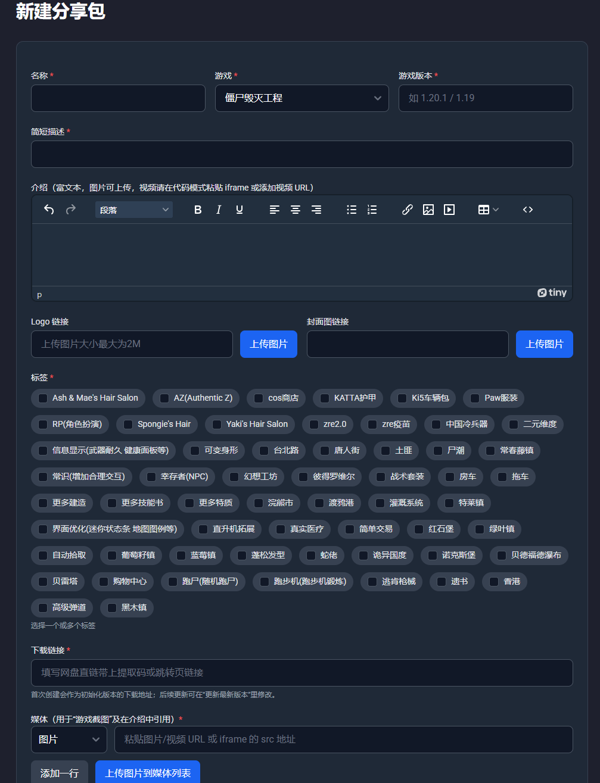
Task: Click the 下载链接 input field
Action: click(301, 673)
